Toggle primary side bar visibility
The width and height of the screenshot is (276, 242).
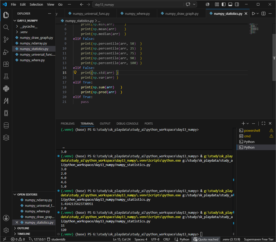coord(224,4)
